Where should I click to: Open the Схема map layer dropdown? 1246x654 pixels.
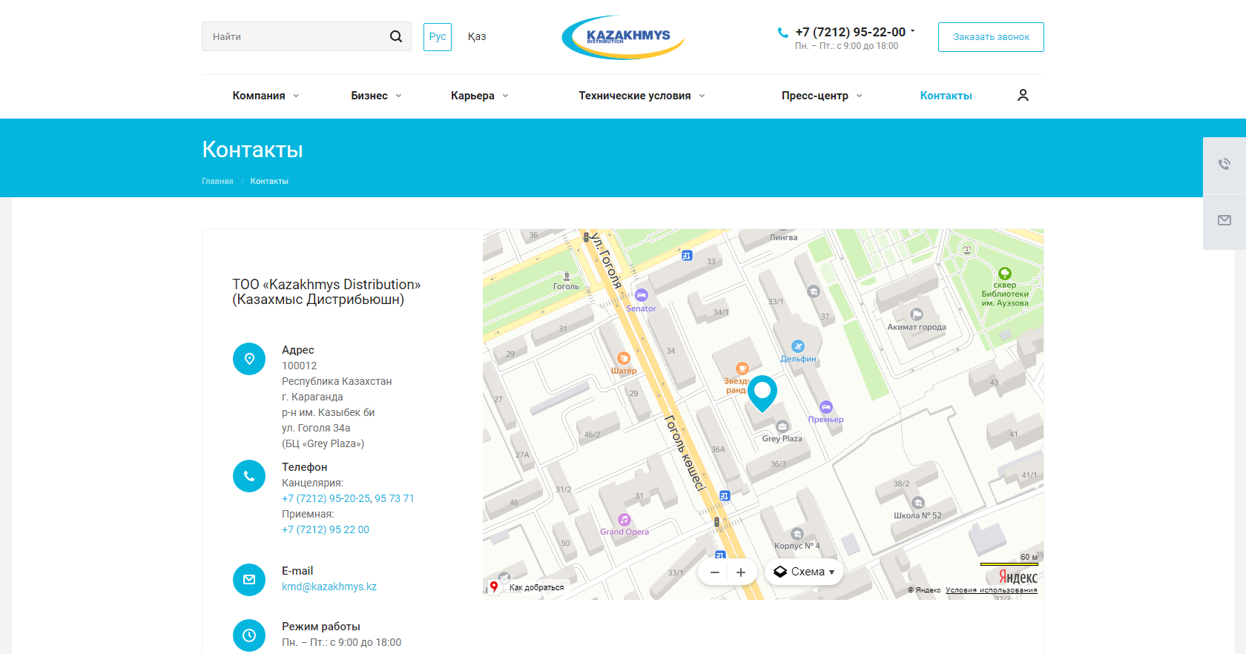point(804,572)
